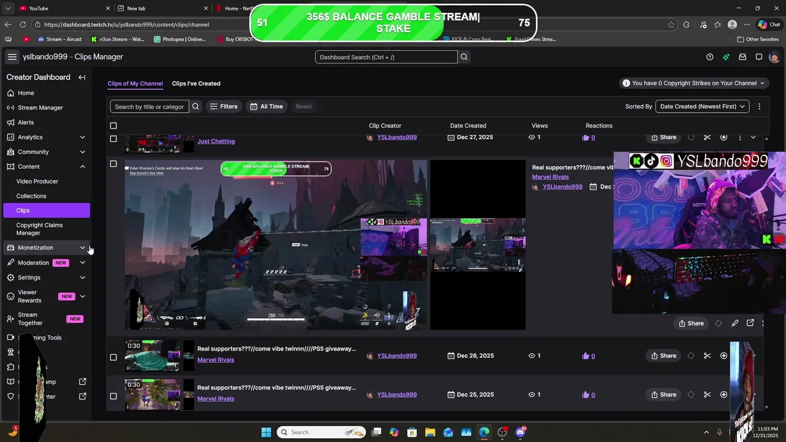Click the scissors edit icon on Dec 25 row
Viewport: 786px width, 442px height.
[x=707, y=395]
